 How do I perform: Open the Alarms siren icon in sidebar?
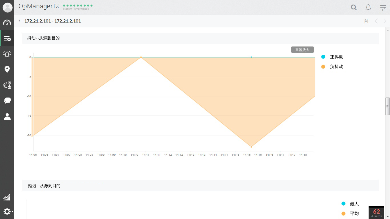click(7, 54)
